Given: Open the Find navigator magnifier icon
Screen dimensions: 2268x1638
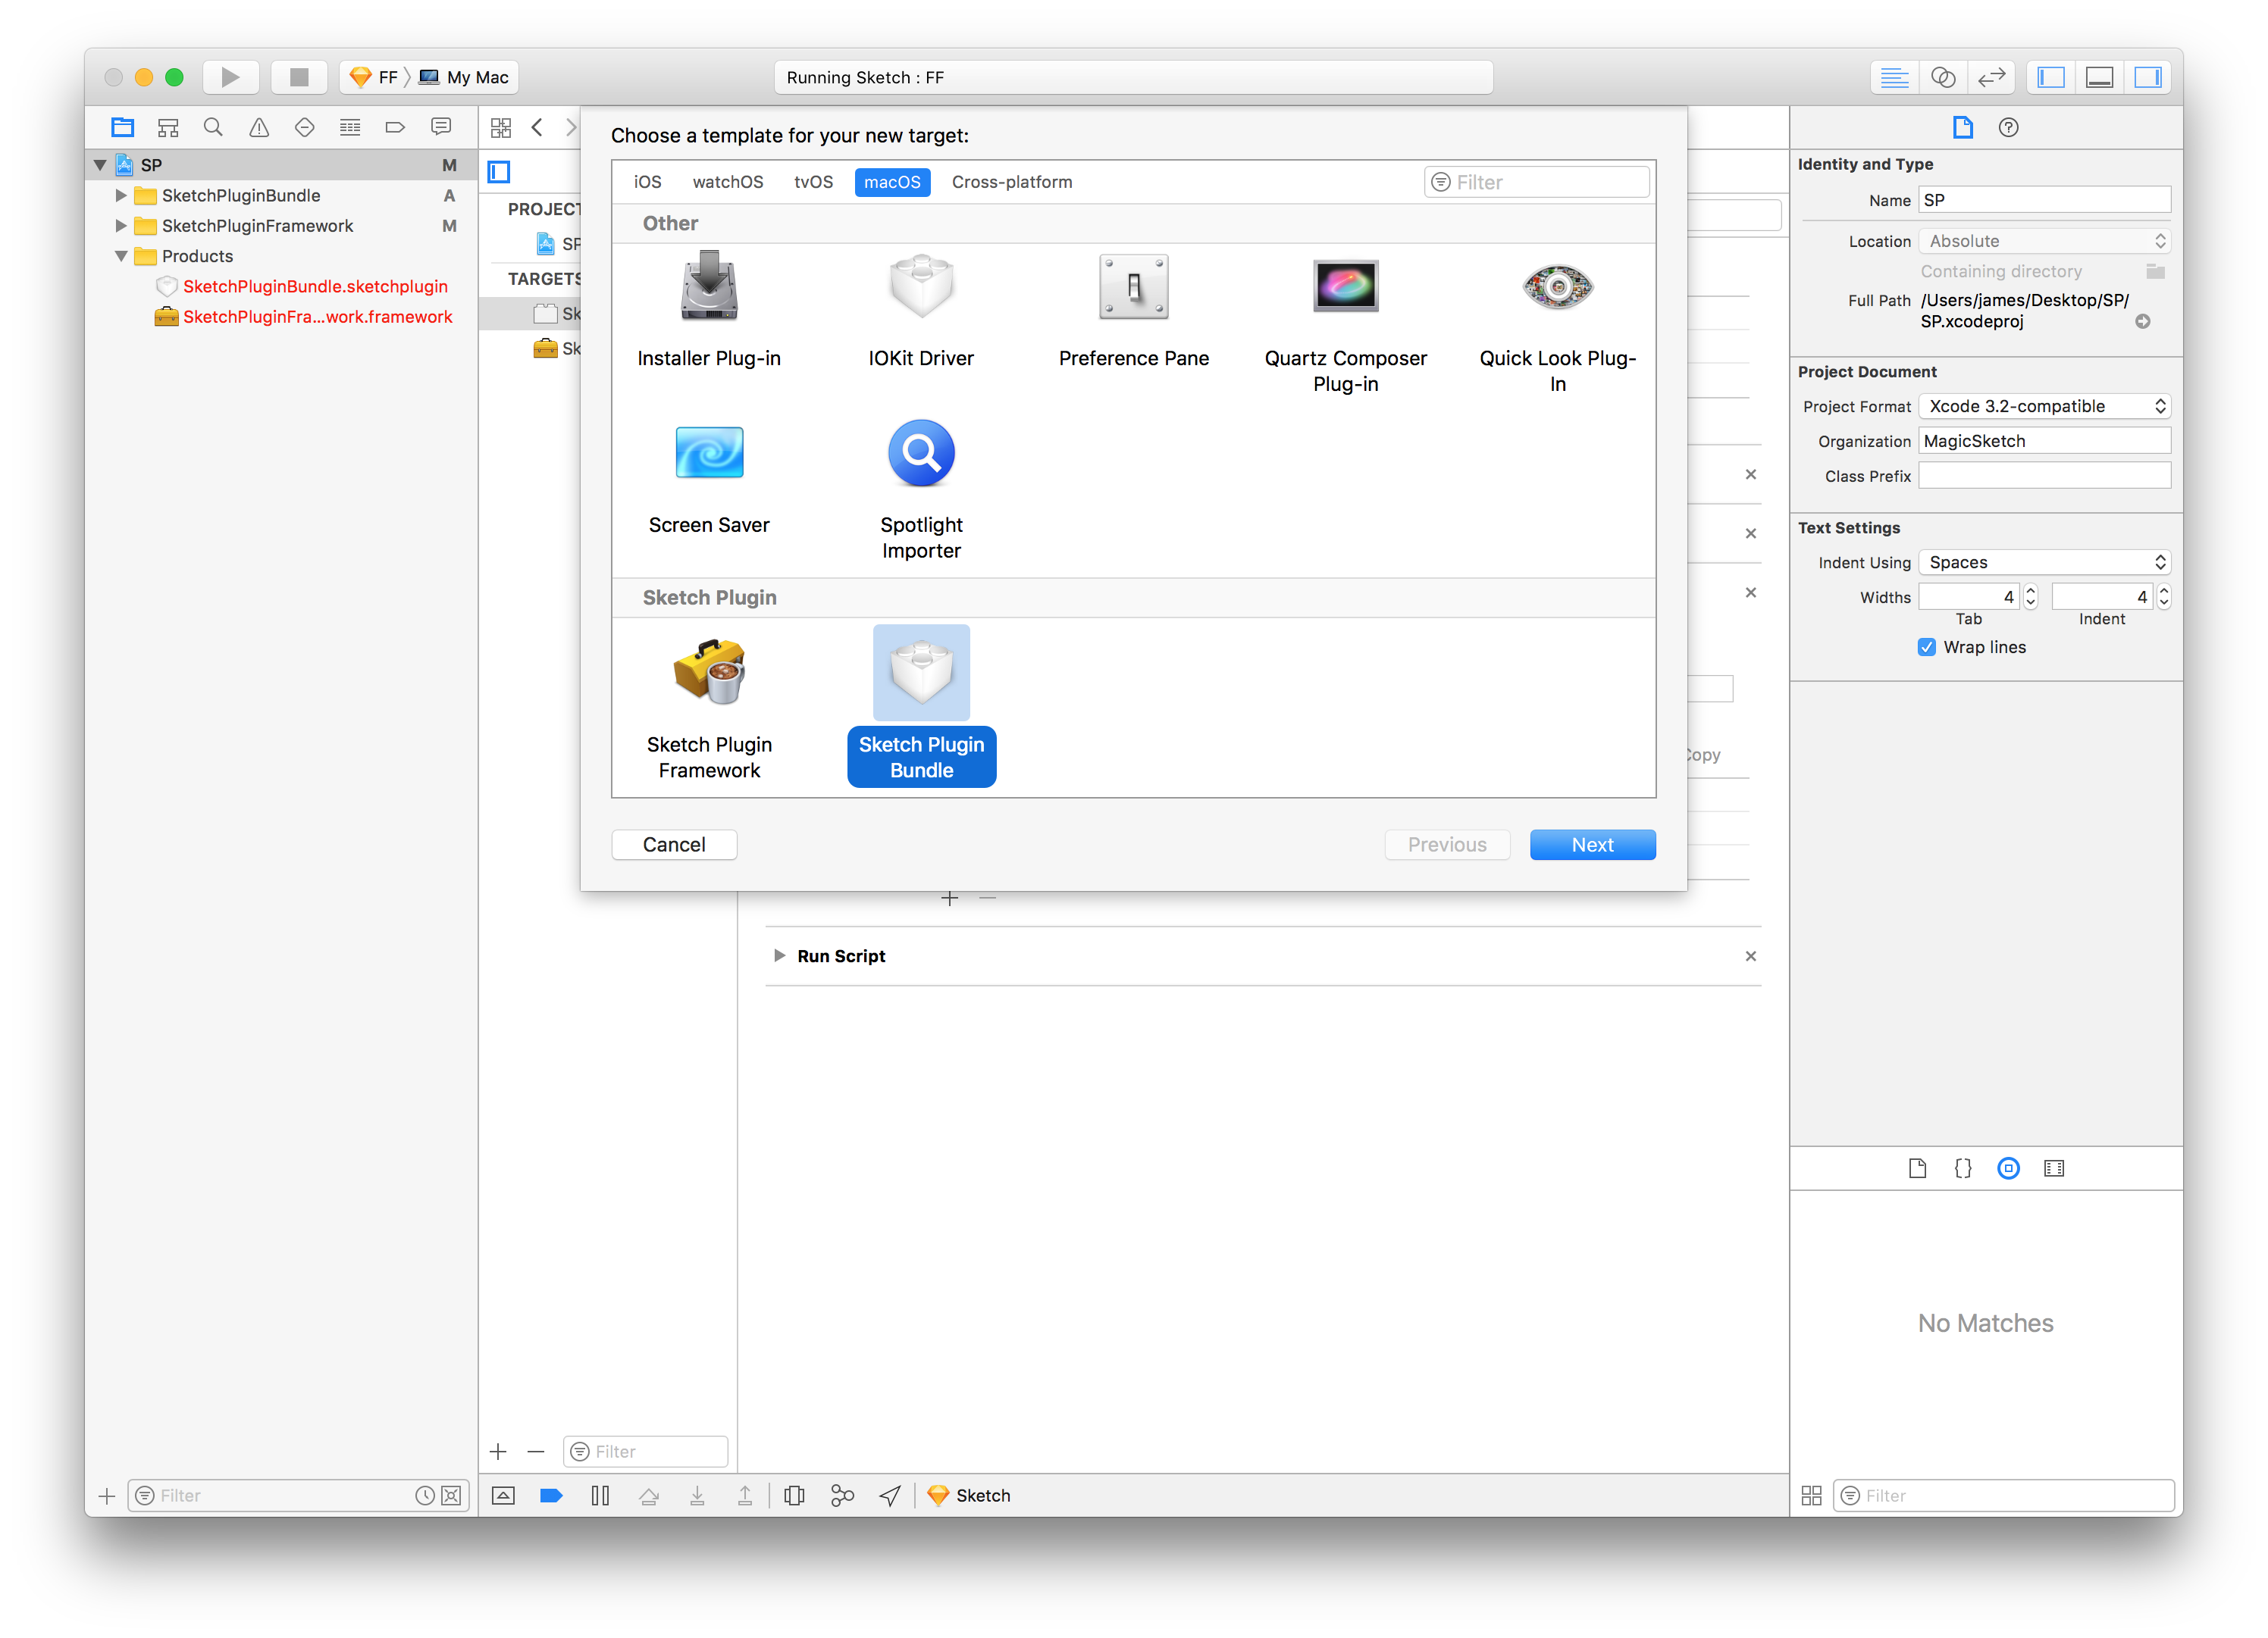Looking at the screenshot, I should (x=213, y=127).
